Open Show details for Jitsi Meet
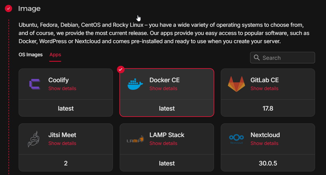 click(x=62, y=143)
